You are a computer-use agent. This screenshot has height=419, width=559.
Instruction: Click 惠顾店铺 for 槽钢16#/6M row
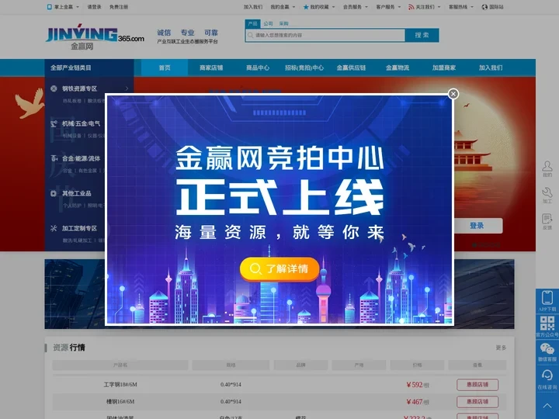pos(477,402)
